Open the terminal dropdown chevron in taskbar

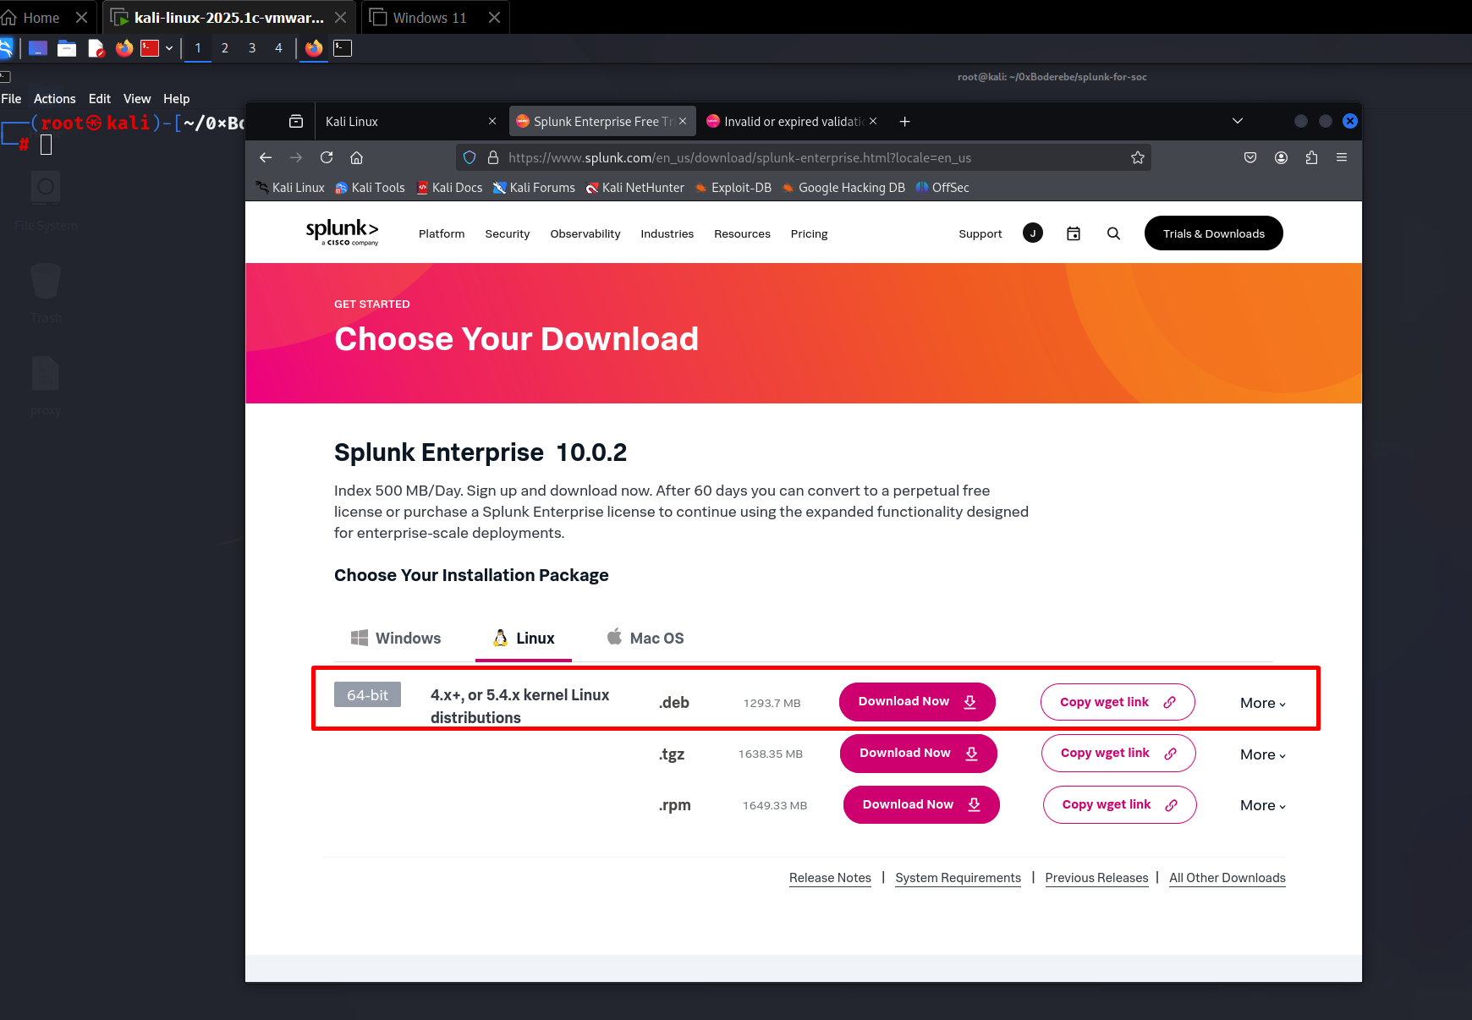tap(168, 48)
